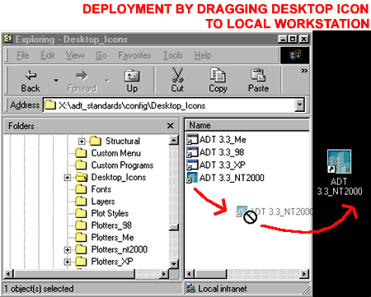Open the Address bar dropdown
This screenshot has width=371, height=297.
(299, 105)
